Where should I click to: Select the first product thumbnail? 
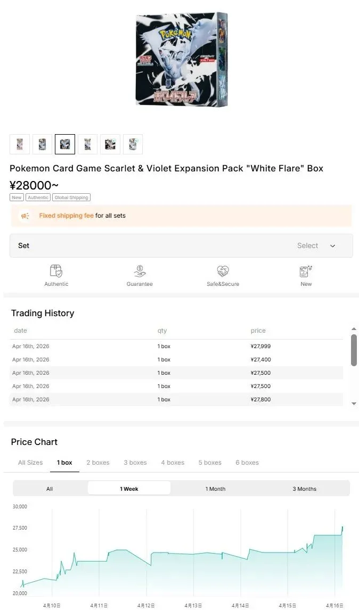[20, 144]
